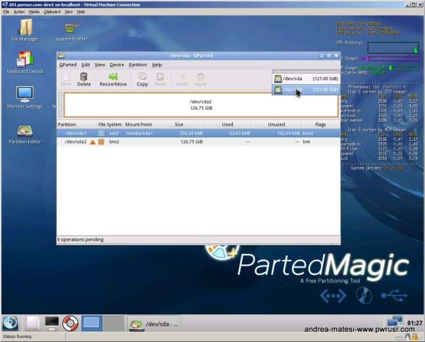
Task: Click the /media/sda1 mount point cell
Action: click(139, 133)
